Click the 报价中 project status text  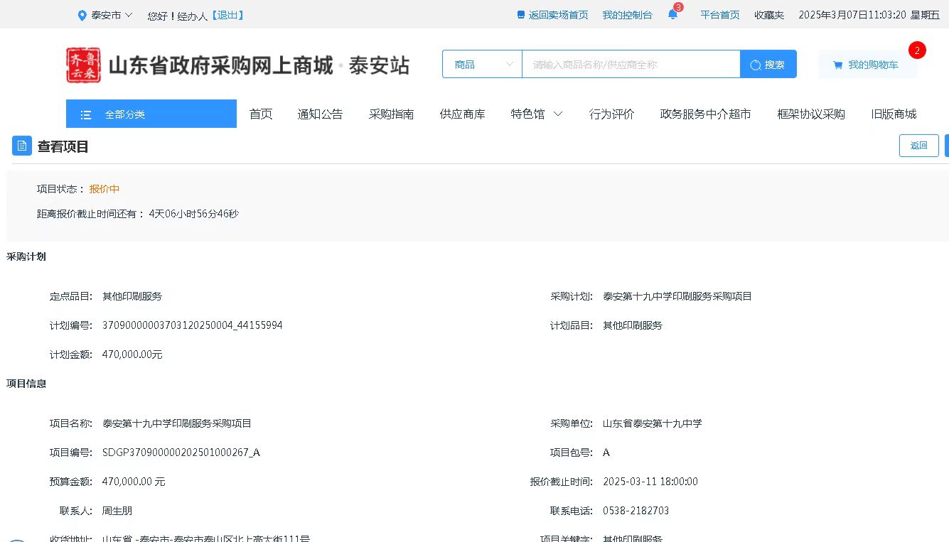(x=104, y=189)
